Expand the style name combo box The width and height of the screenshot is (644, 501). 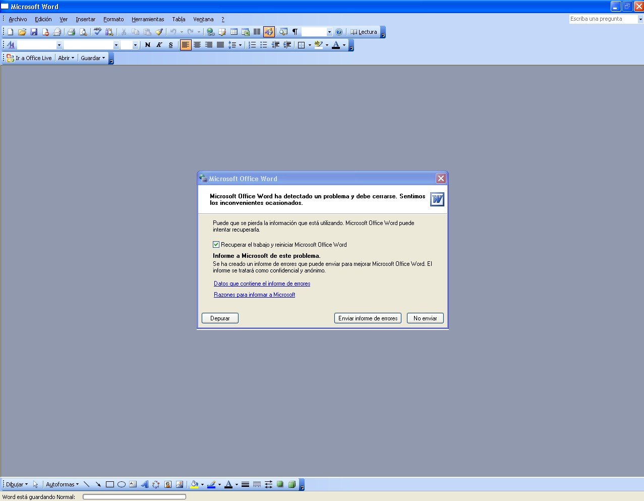(x=59, y=45)
